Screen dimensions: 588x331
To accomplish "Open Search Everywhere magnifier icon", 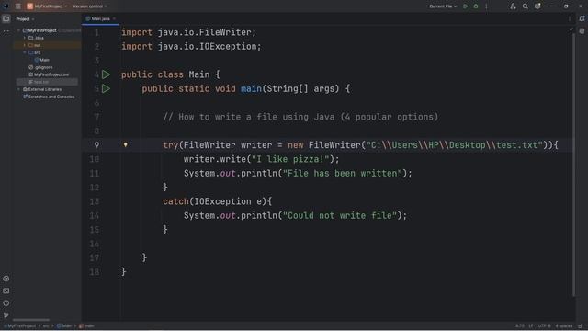I will (x=526, y=6).
